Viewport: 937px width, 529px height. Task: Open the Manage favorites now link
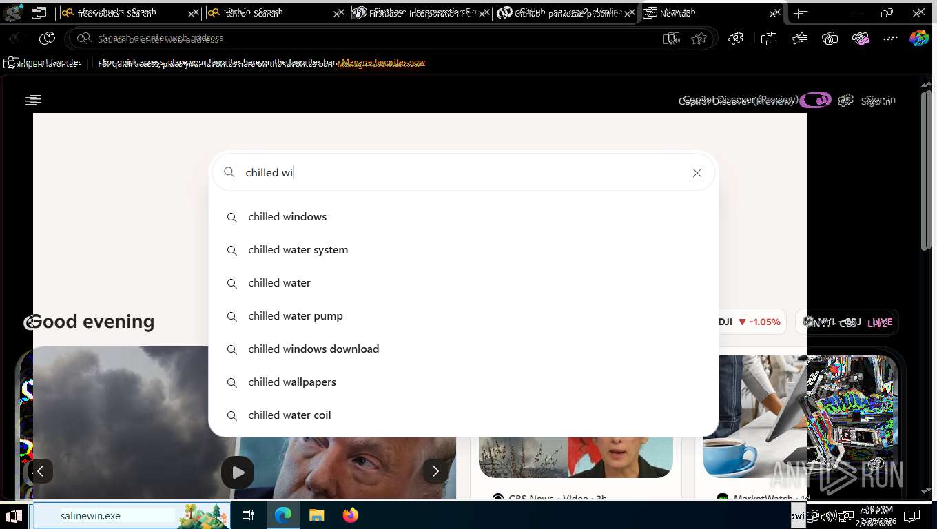(380, 63)
